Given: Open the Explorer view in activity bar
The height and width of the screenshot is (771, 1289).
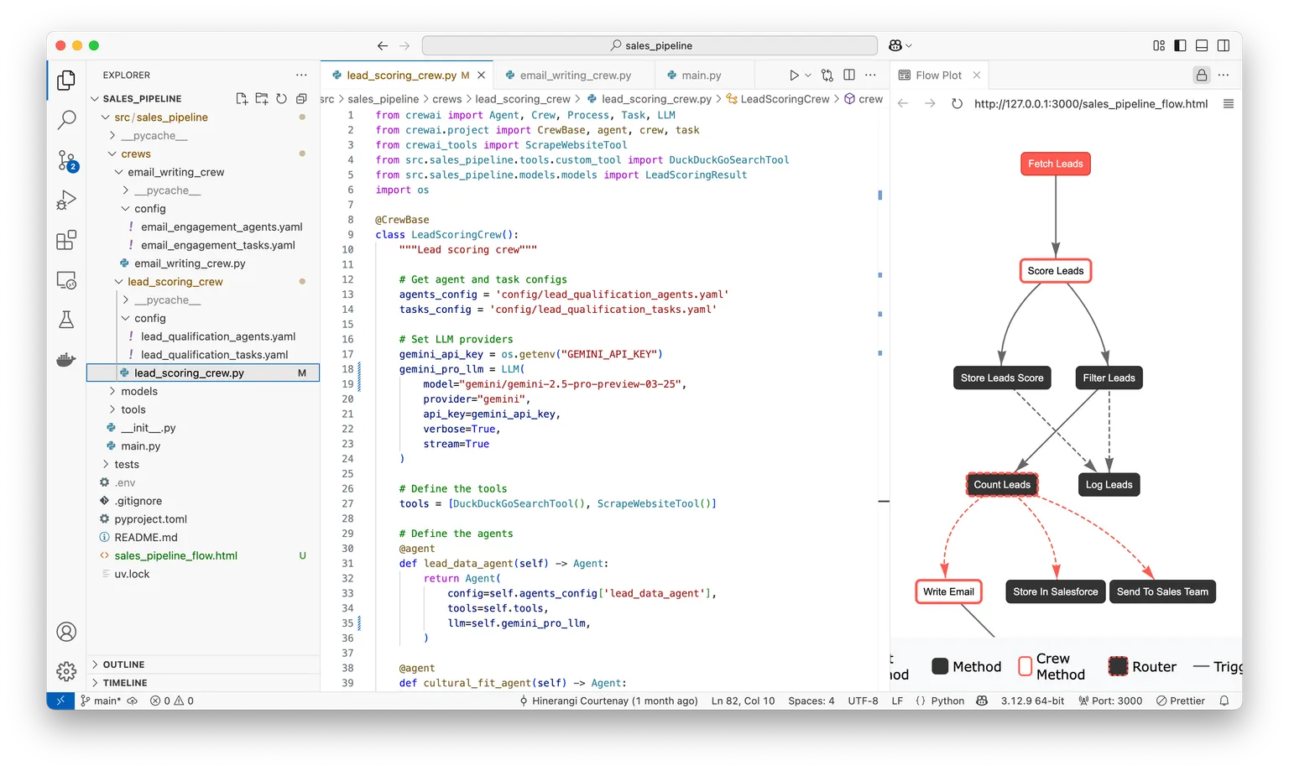Looking at the screenshot, I should 66,81.
